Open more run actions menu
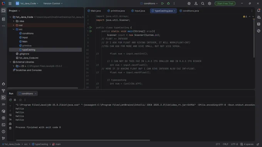Viewport: 262px width, 147px height. click(174, 3)
